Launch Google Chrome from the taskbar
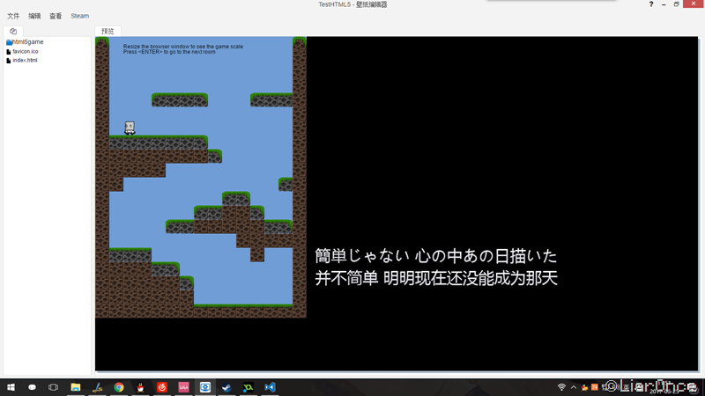This screenshot has height=396, width=705. 119,387
